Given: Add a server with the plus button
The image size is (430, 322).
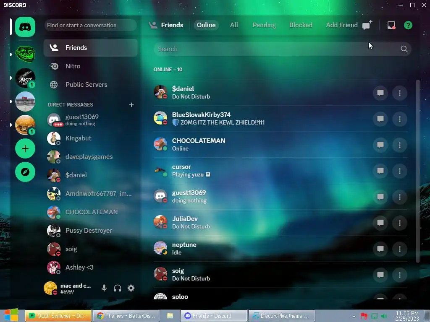Looking at the screenshot, I should (25, 148).
